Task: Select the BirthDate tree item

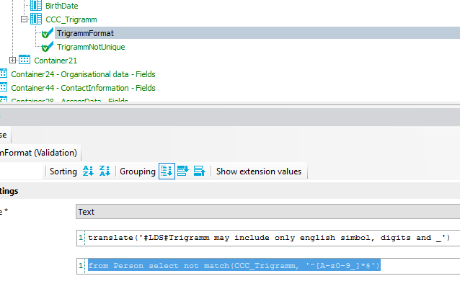Action: tap(61, 6)
